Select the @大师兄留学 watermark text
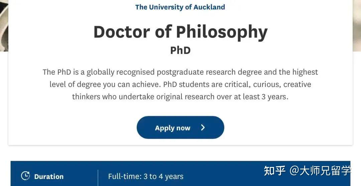 coord(320,171)
